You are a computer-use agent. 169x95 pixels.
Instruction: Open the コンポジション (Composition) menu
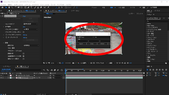(18, 5)
